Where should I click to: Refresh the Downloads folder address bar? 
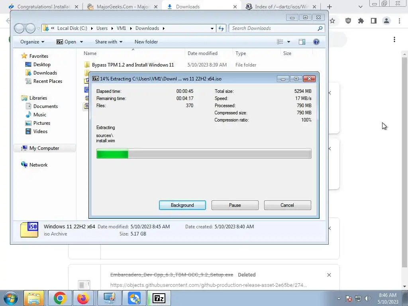click(x=221, y=28)
